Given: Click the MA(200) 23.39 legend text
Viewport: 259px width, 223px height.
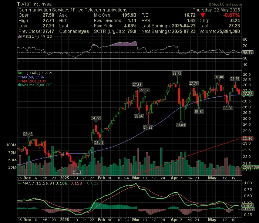Looking at the screenshot, I should [x=34, y=81].
